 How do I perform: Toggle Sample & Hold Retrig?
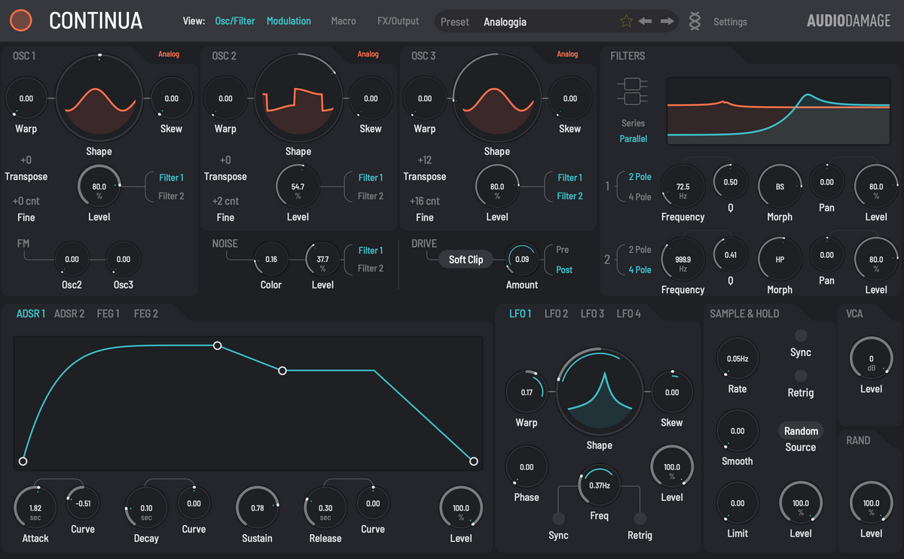[x=801, y=375]
